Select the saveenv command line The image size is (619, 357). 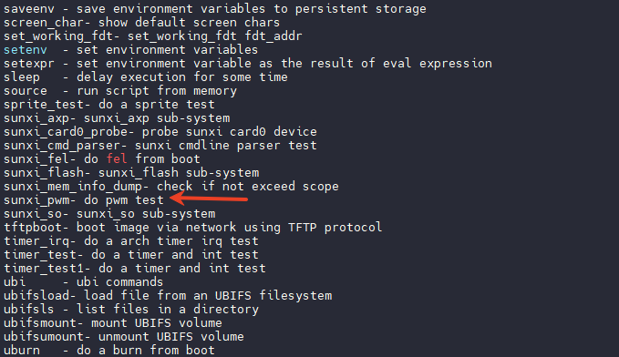215,9
